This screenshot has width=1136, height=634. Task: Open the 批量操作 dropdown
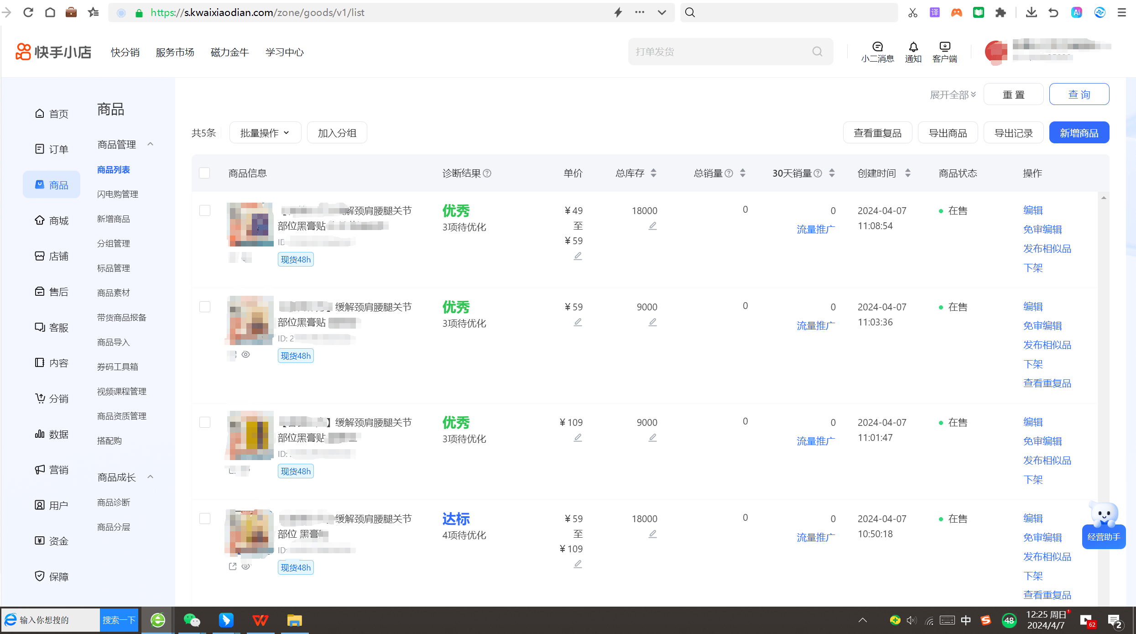tap(265, 132)
